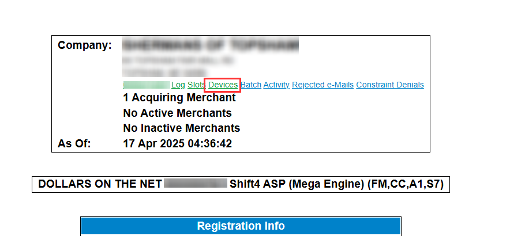This screenshot has height=236, width=525.
Task: Go to the Batch page link
Action: click(x=250, y=85)
